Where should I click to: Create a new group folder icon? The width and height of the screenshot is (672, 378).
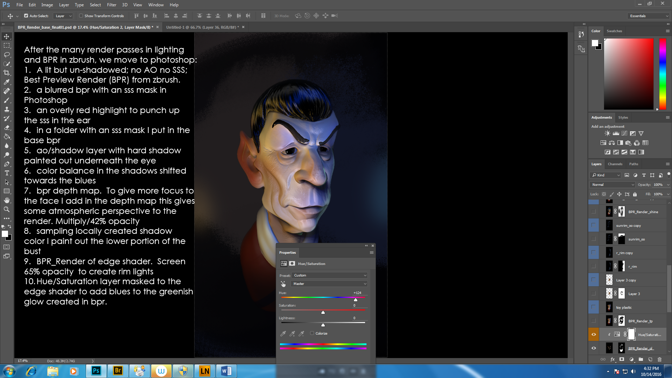641,359
